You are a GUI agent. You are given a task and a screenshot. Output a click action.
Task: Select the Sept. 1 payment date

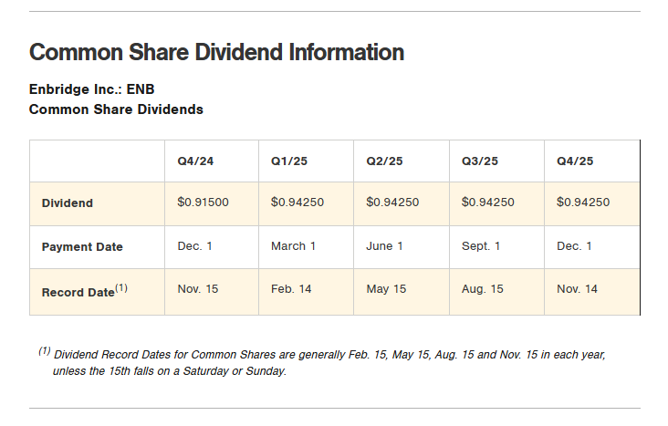coord(483,246)
